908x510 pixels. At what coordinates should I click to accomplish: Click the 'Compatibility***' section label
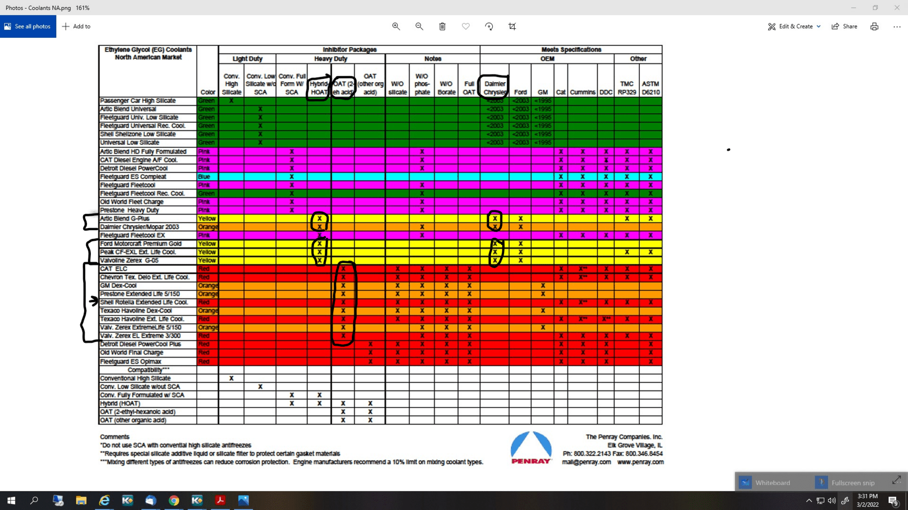[149, 370]
